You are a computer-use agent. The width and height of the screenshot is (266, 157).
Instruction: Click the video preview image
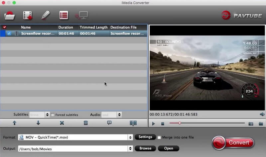(x=207, y=68)
